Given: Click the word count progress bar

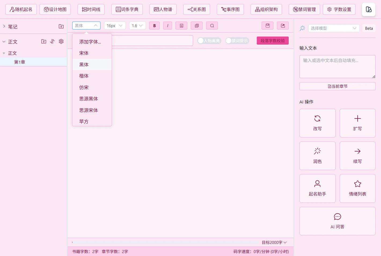Looking at the screenshot, I should (165, 242).
